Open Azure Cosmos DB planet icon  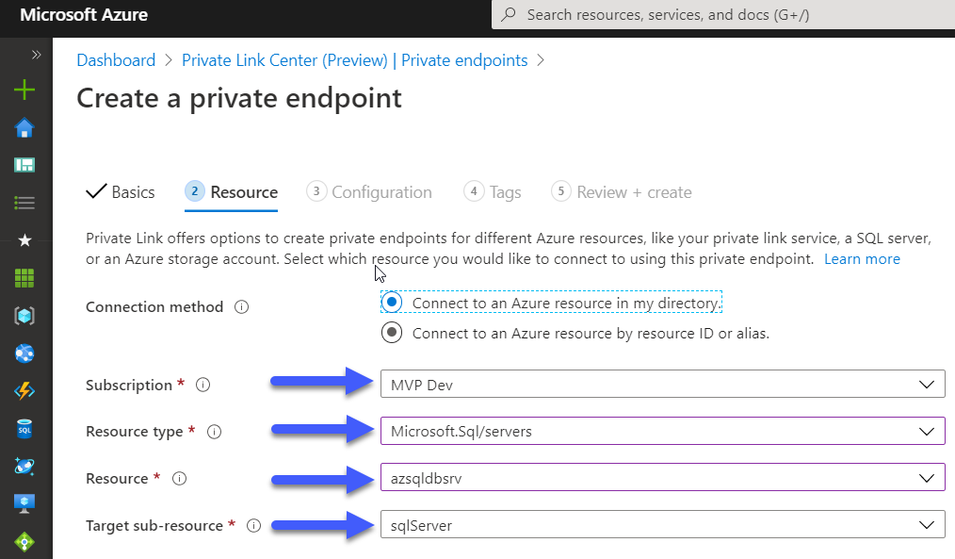pyautogui.click(x=24, y=467)
